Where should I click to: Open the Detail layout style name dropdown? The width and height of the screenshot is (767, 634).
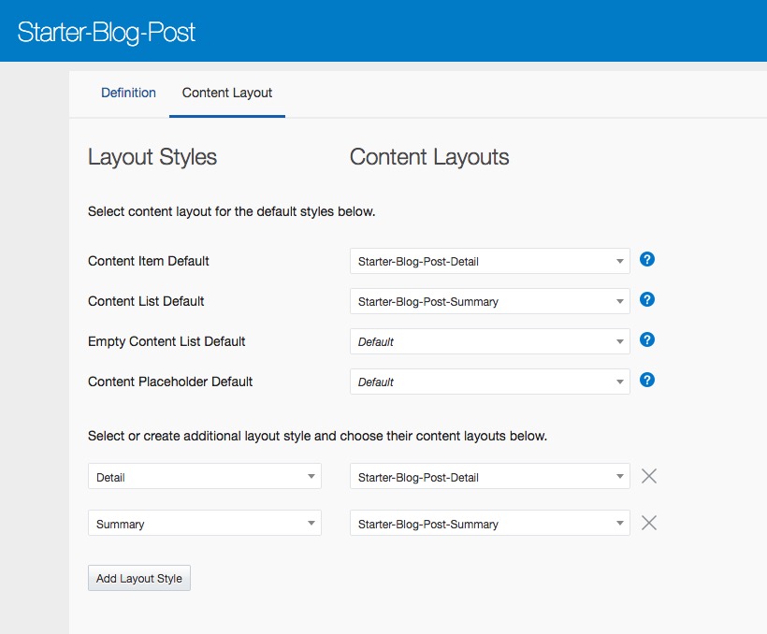pyautogui.click(x=204, y=477)
